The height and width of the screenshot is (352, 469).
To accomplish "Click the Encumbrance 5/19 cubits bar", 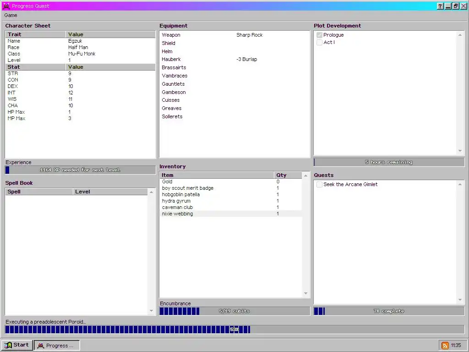I will (235, 311).
